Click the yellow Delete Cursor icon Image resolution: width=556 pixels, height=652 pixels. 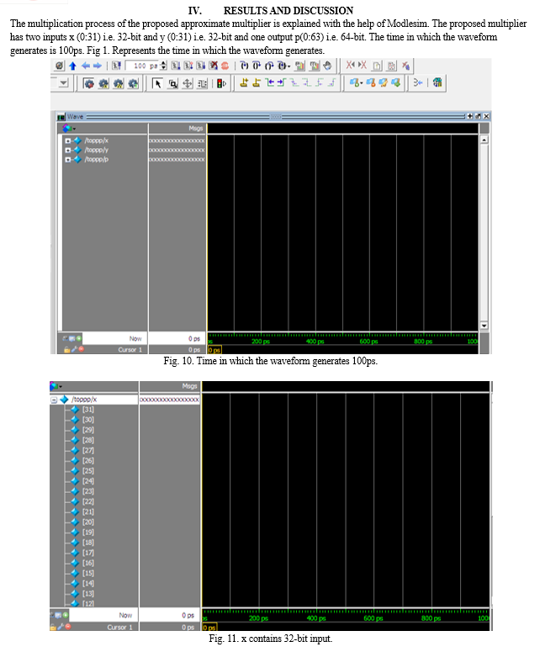tap(257, 82)
